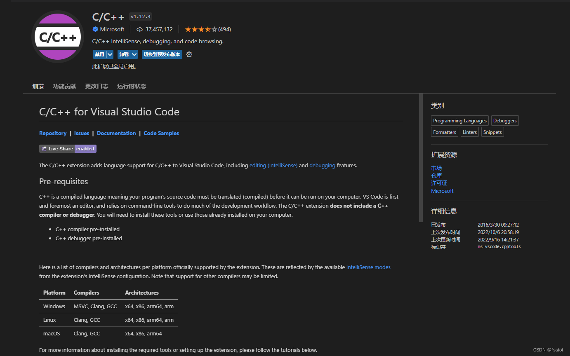Select the Debuggers category tag
570x356 pixels.
pyautogui.click(x=505, y=121)
